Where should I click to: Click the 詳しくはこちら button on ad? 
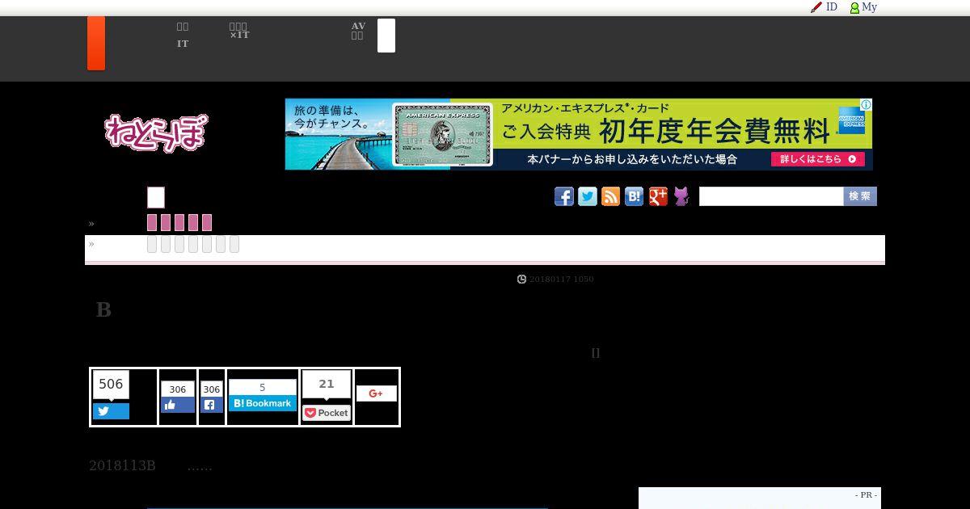click(x=818, y=159)
